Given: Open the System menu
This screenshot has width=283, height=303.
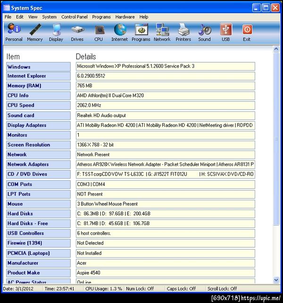Looking at the screenshot, I should 50,17.
